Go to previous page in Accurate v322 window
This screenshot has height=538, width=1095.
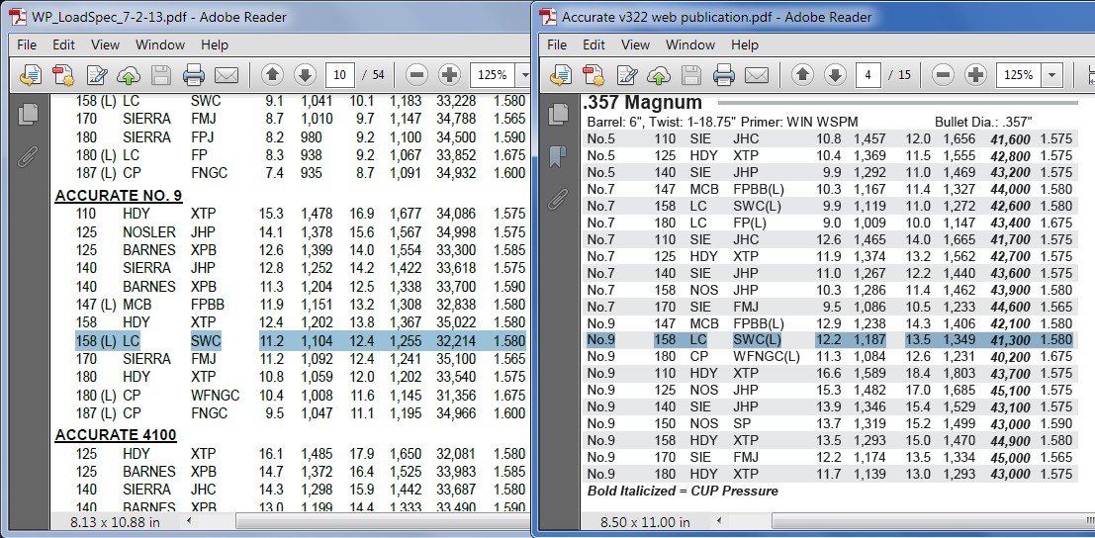[x=802, y=75]
